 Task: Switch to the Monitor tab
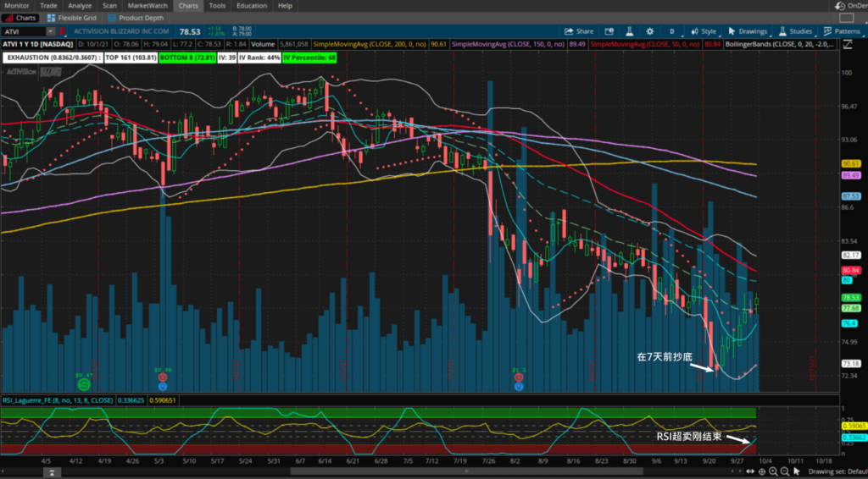[17, 6]
